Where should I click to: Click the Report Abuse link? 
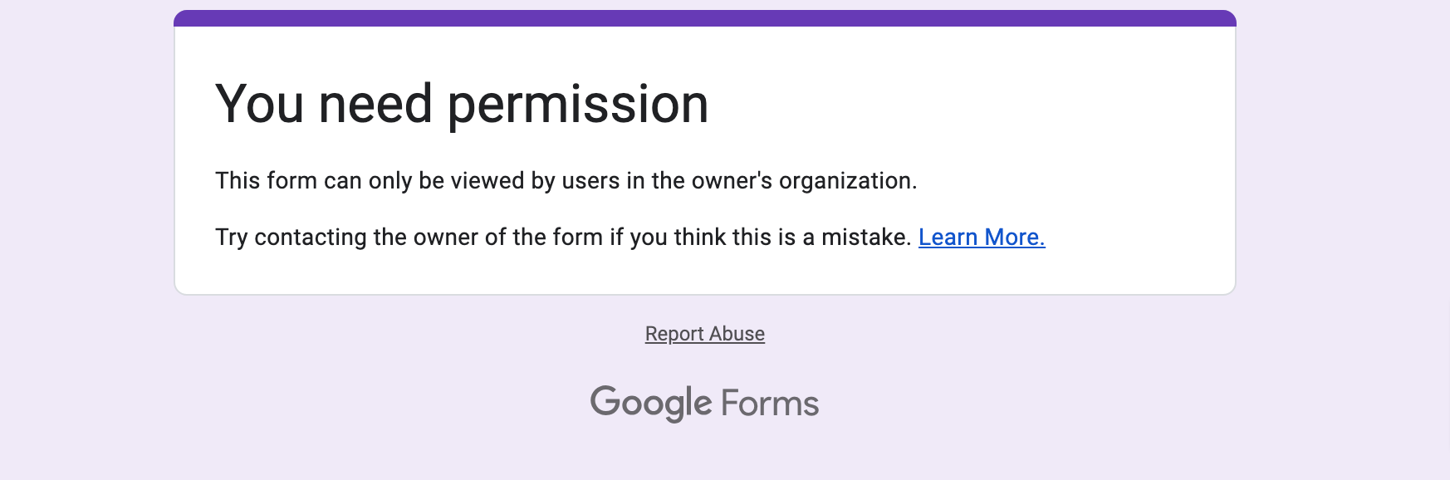pyautogui.click(x=705, y=334)
